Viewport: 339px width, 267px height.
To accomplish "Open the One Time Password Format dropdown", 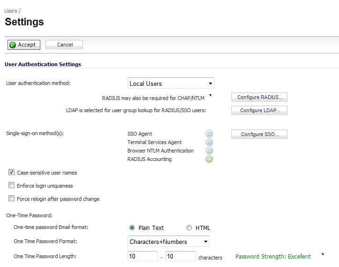I will click(169, 241).
